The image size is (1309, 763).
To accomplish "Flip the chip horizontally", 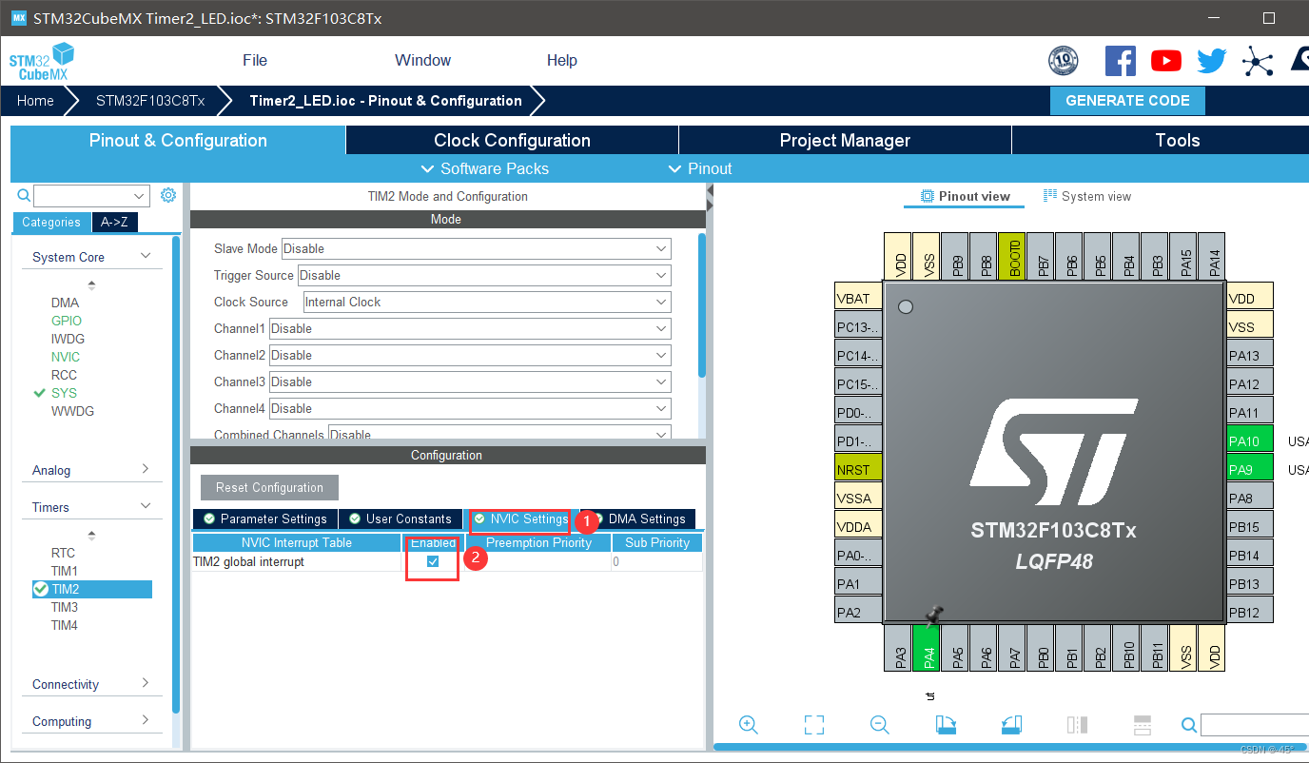I will click(1077, 725).
